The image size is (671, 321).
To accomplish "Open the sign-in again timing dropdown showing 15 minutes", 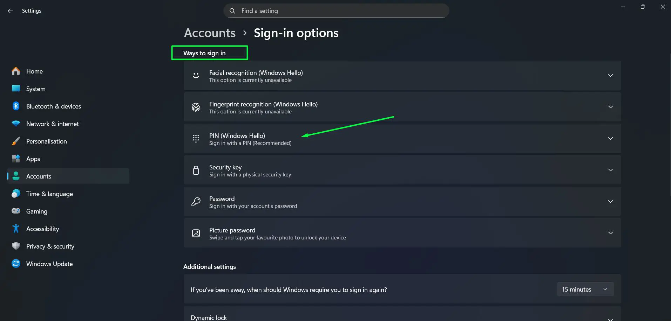I will [x=585, y=289].
